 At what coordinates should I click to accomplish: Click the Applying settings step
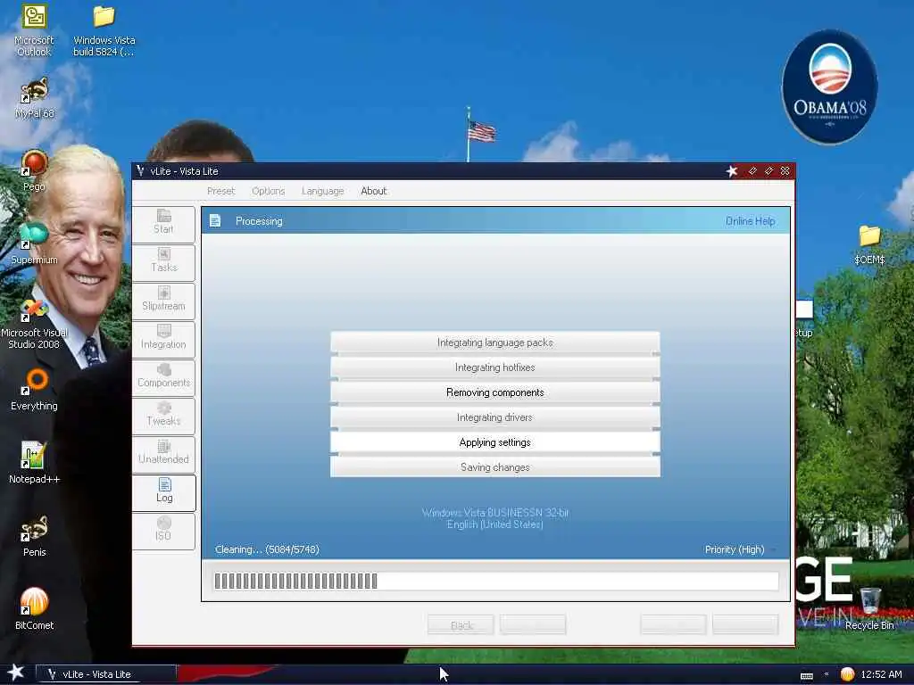tap(494, 442)
